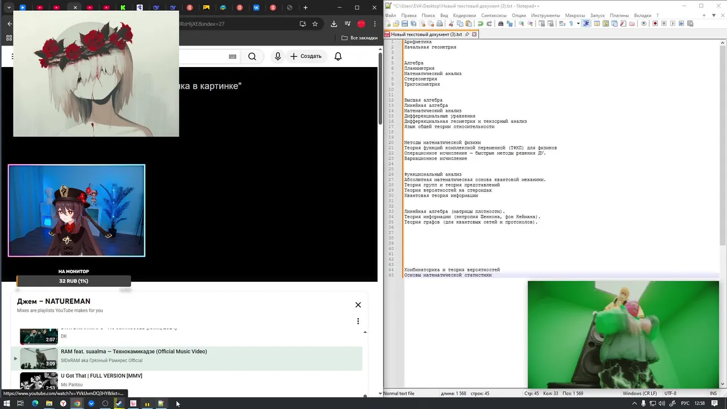
Task: Open the on-screen keyboard icon in search box
Action: [232, 56]
